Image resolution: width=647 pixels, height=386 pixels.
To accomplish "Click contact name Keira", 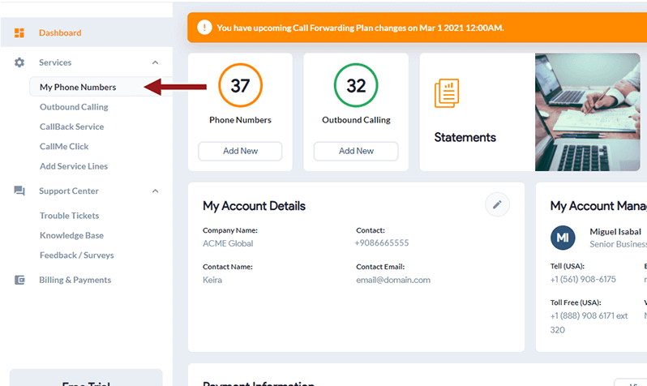I will [x=212, y=280].
